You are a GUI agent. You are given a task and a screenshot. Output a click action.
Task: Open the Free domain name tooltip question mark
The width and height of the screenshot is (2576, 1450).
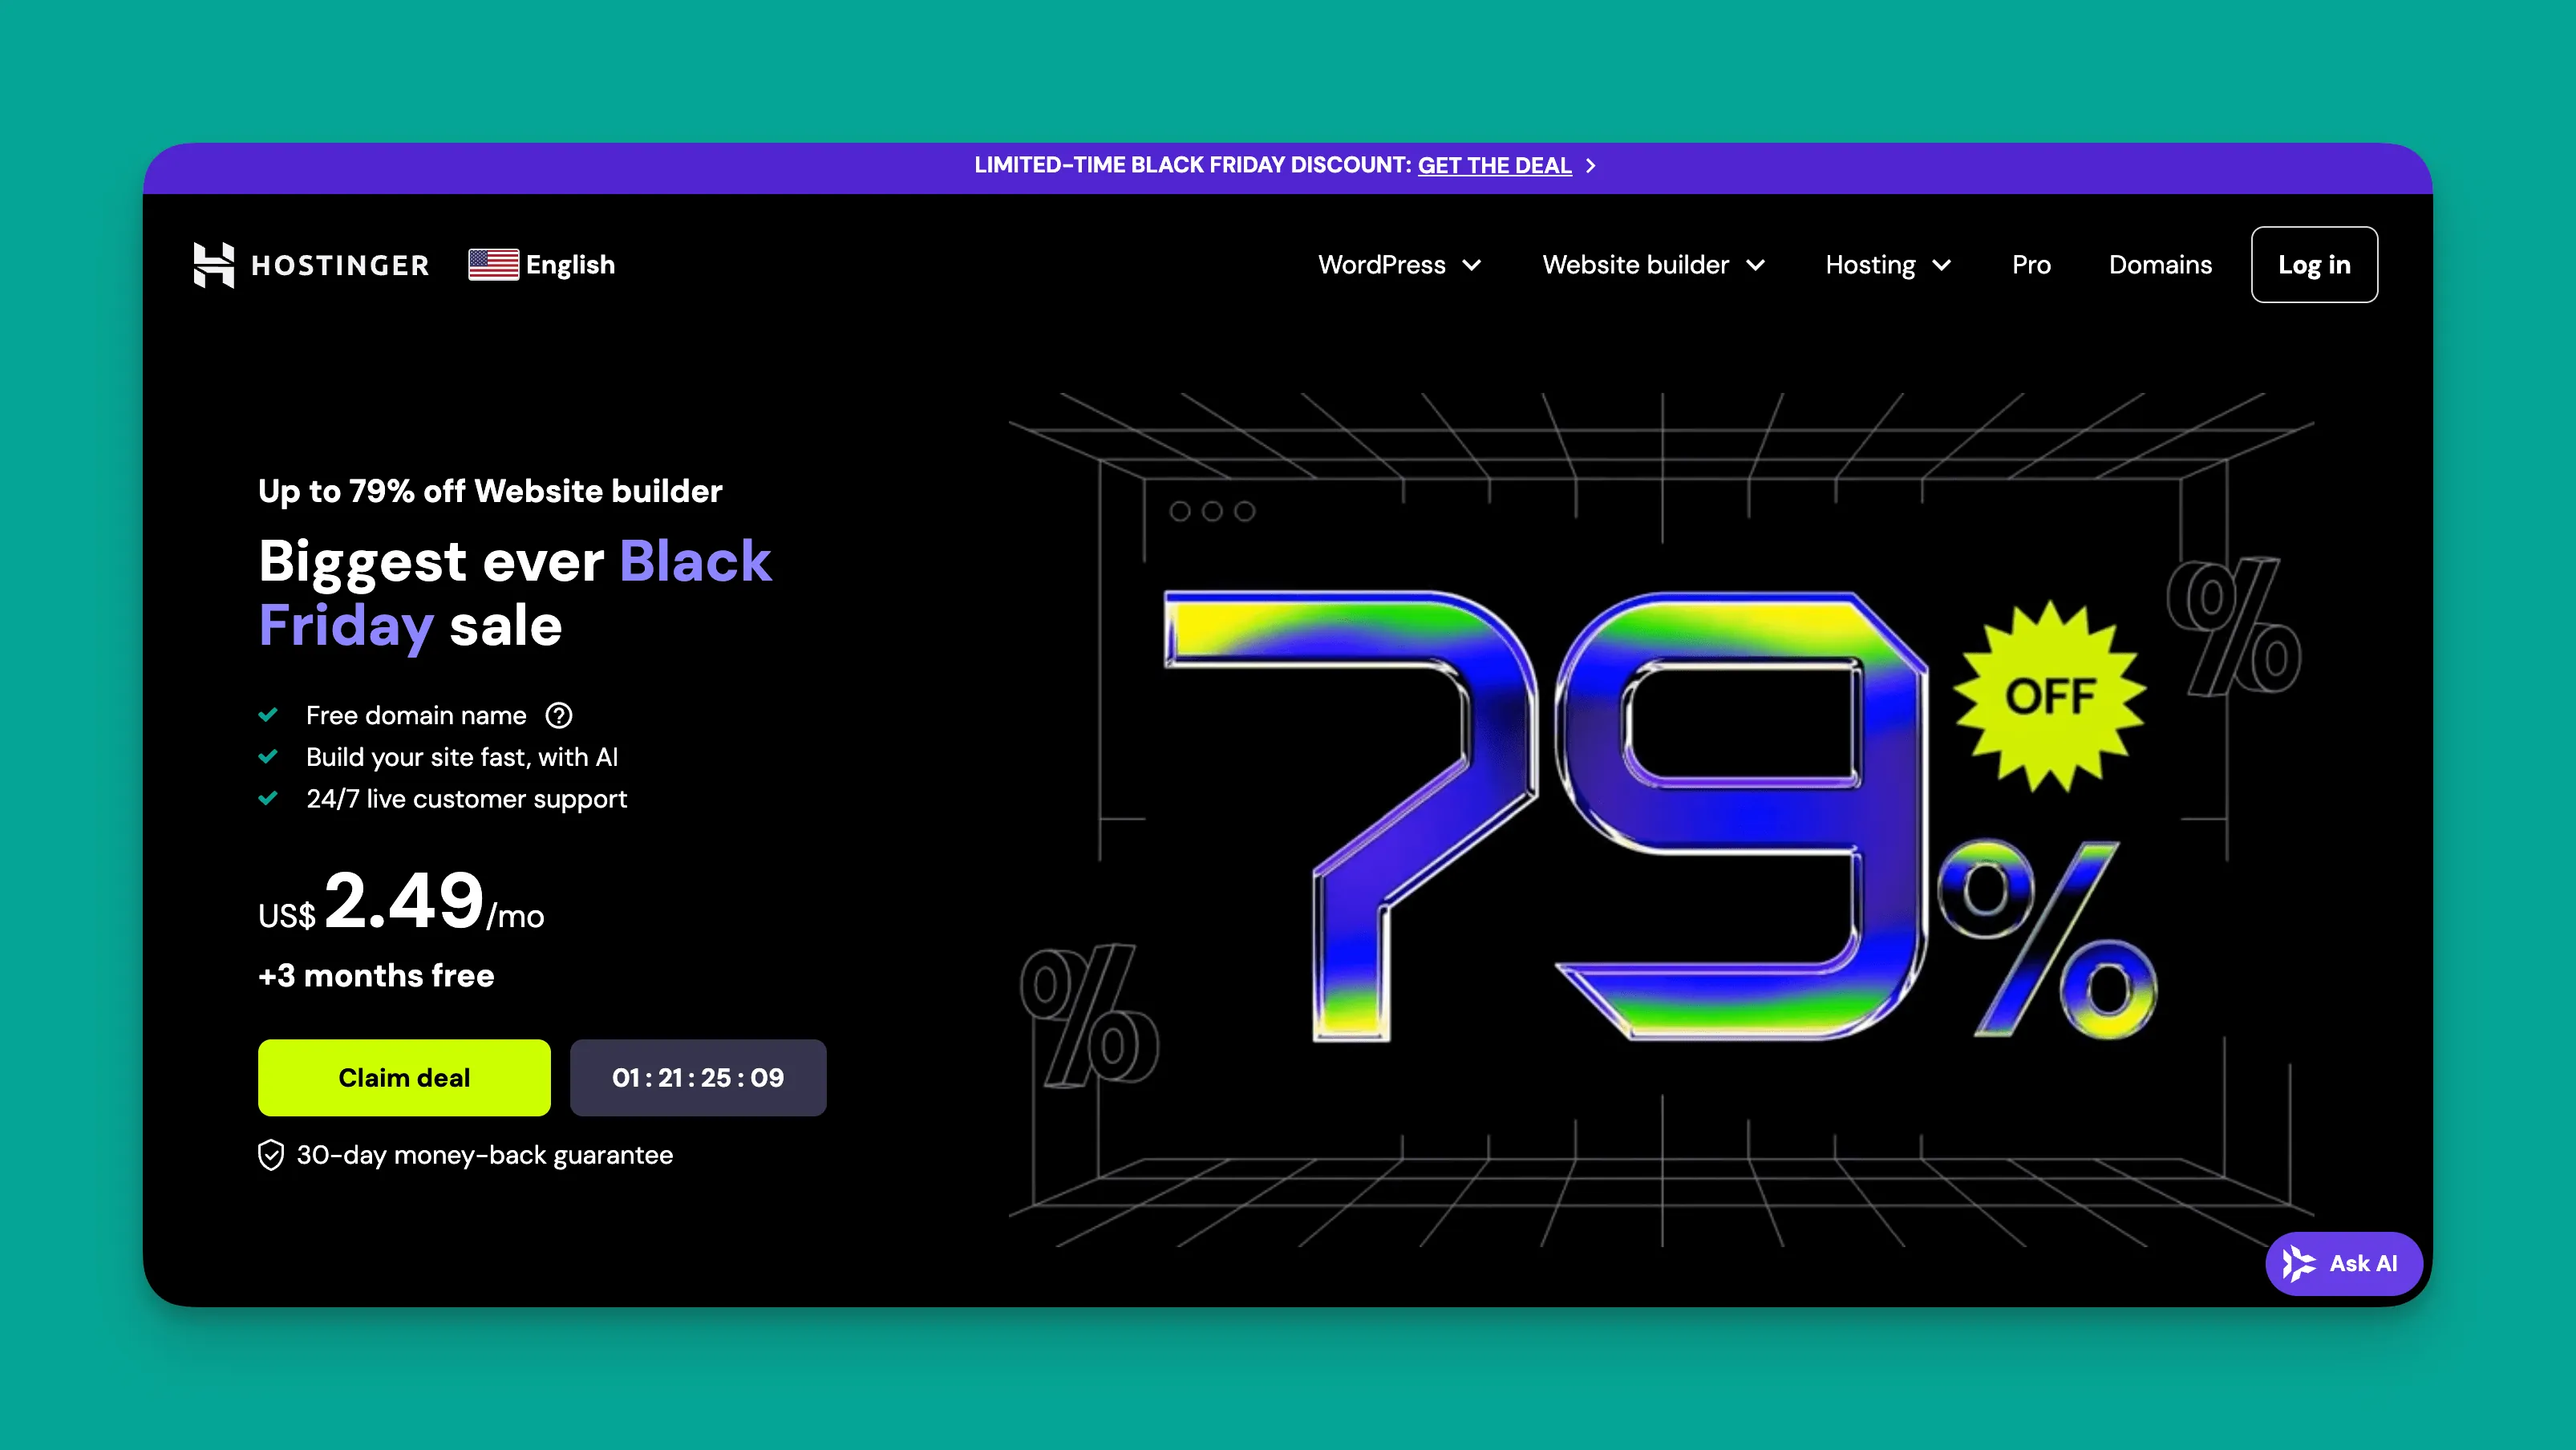[559, 714]
